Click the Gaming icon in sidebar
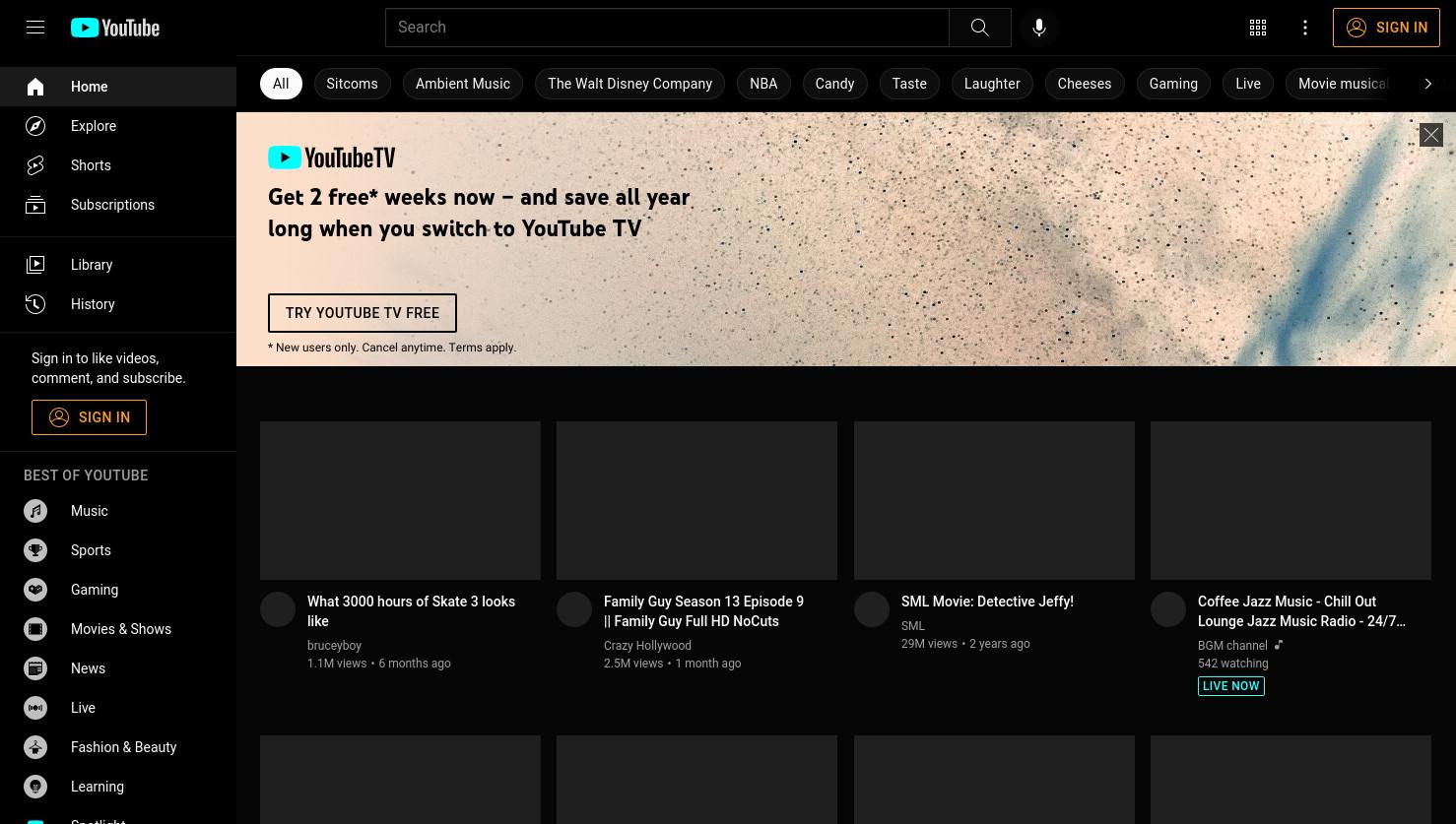This screenshot has height=824, width=1456. pyautogui.click(x=35, y=590)
